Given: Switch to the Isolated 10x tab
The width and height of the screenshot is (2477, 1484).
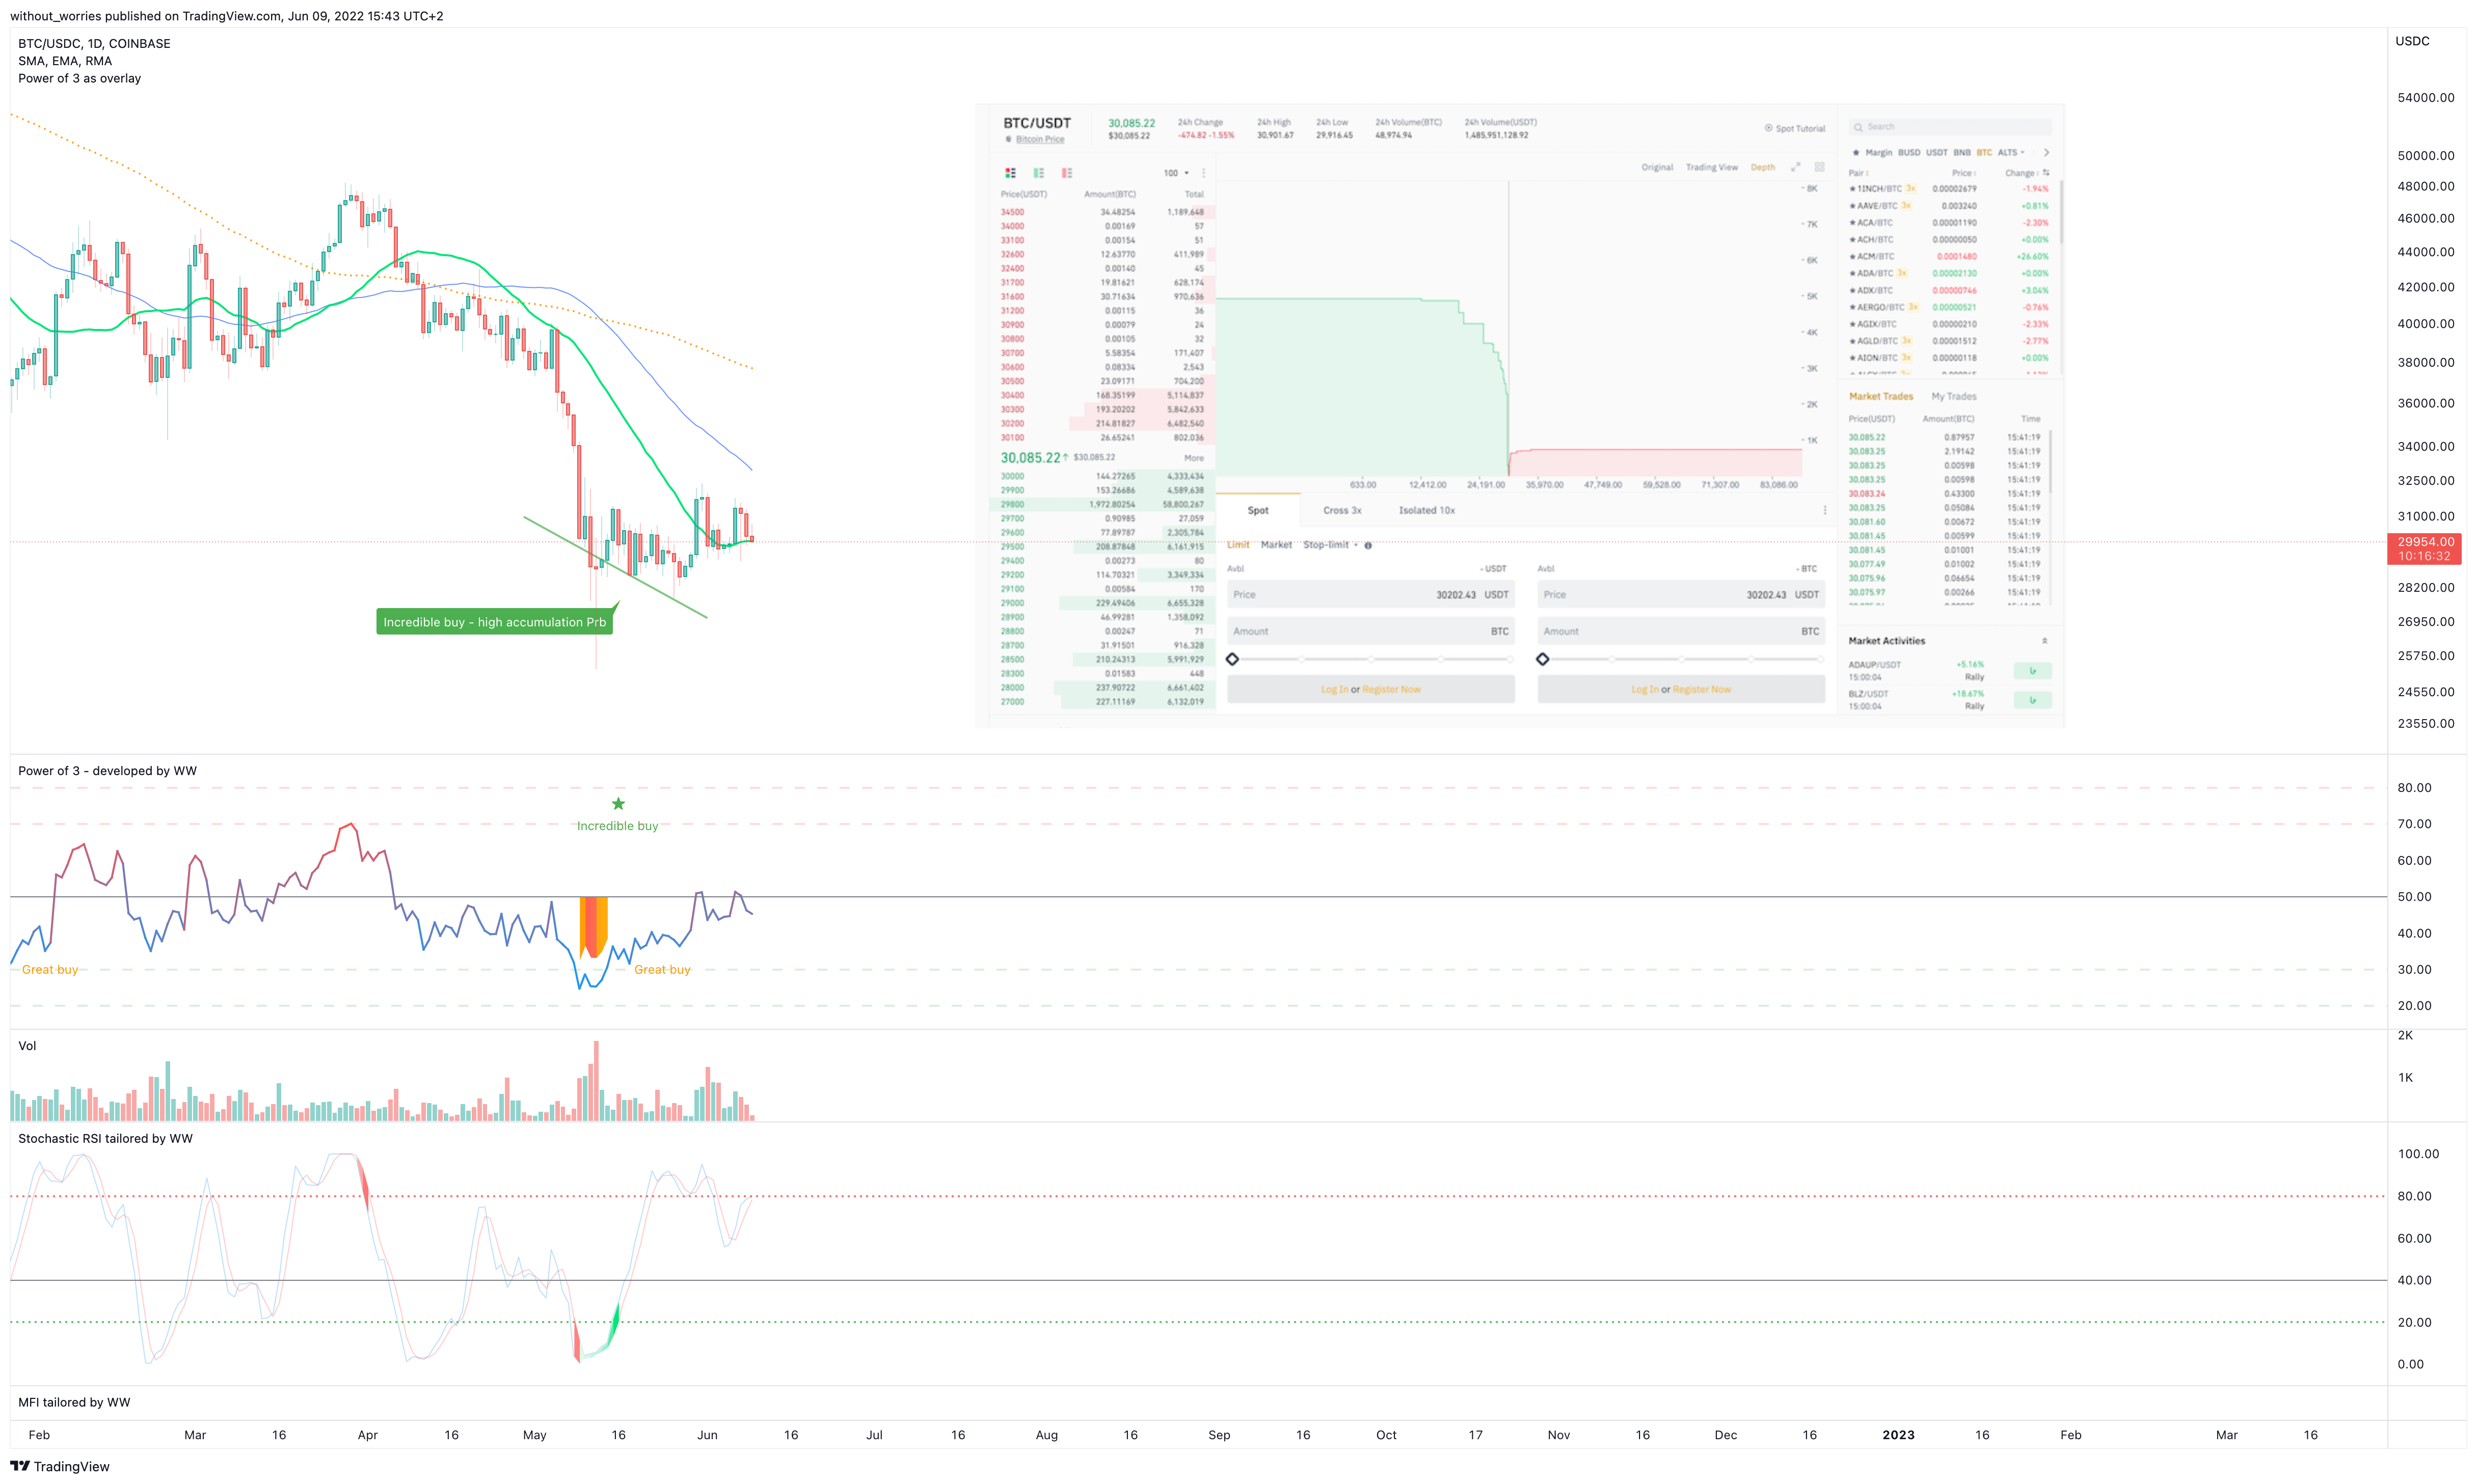Looking at the screenshot, I should pos(1426,510).
